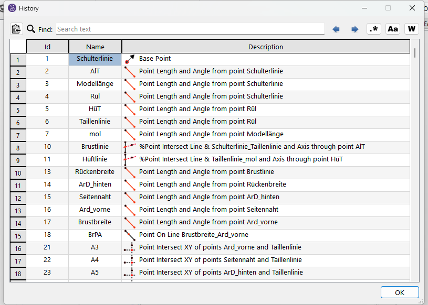Go to next match with right arrow
The width and height of the screenshot is (428, 305).
click(355, 29)
